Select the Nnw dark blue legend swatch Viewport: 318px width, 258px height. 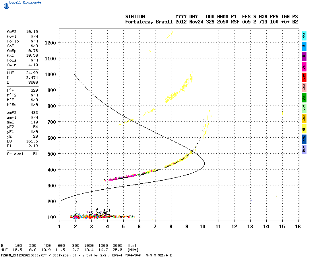pyautogui.click(x=304, y=139)
